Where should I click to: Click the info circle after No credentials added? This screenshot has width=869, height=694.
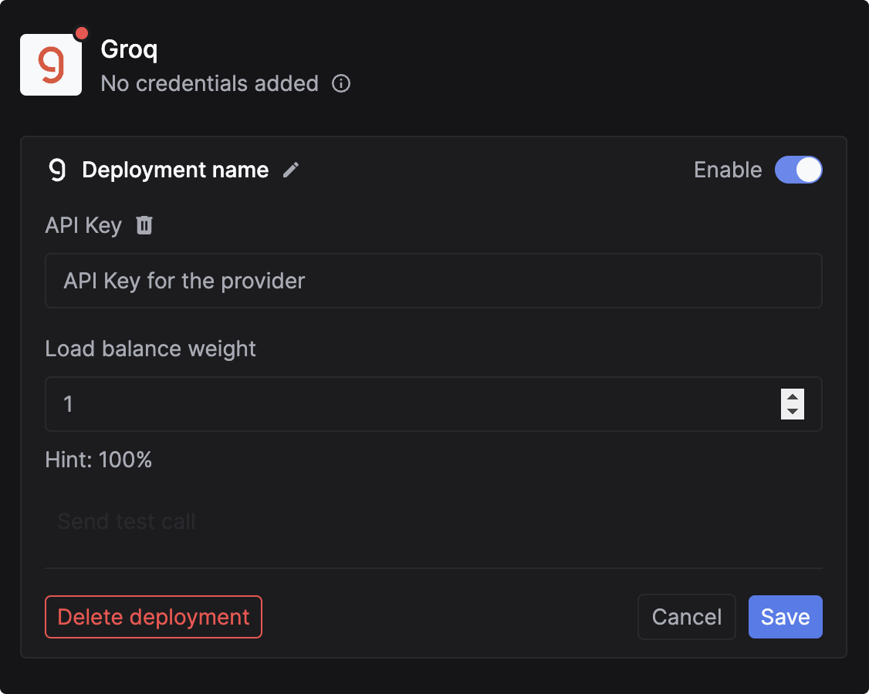coord(341,84)
